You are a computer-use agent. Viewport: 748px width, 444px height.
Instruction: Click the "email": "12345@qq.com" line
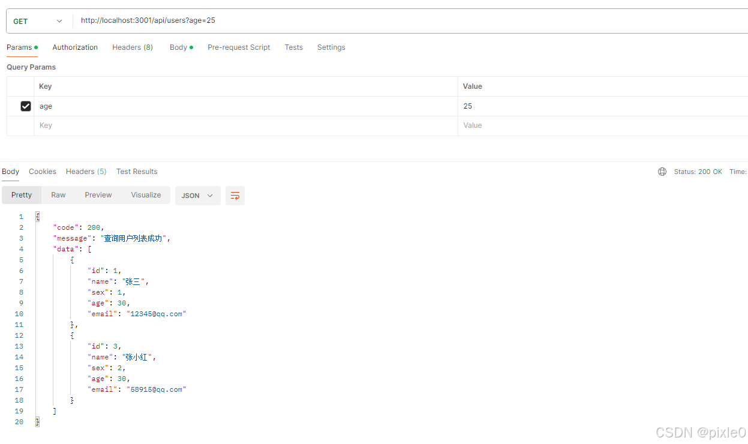(x=137, y=314)
